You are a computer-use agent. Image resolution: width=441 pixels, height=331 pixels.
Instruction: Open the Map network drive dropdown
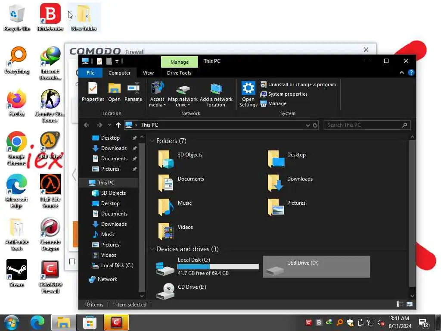tap(183, 94)
